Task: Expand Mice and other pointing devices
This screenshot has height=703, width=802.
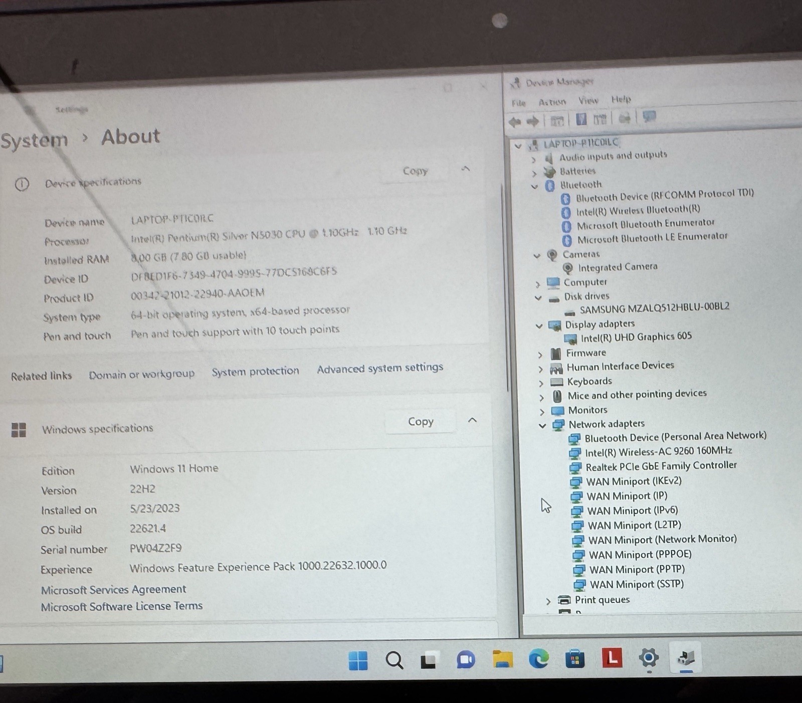Action: (x=542, y=398)
